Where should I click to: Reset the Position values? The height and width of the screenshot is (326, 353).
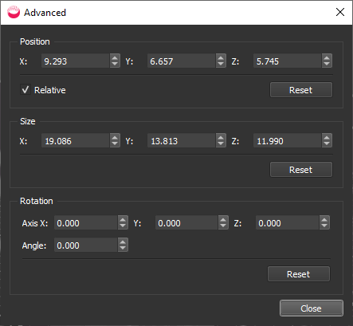(x=301, y=90)
